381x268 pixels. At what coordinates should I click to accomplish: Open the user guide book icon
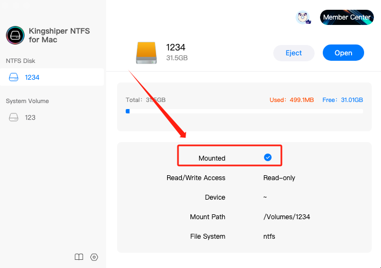(x=79, y=257)
